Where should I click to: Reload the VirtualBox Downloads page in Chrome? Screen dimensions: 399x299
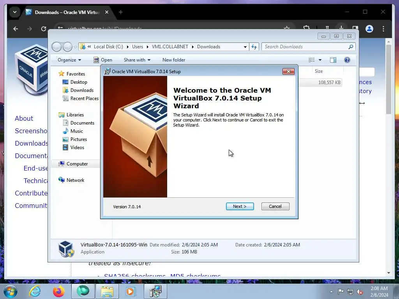click(x=44, y=29)
